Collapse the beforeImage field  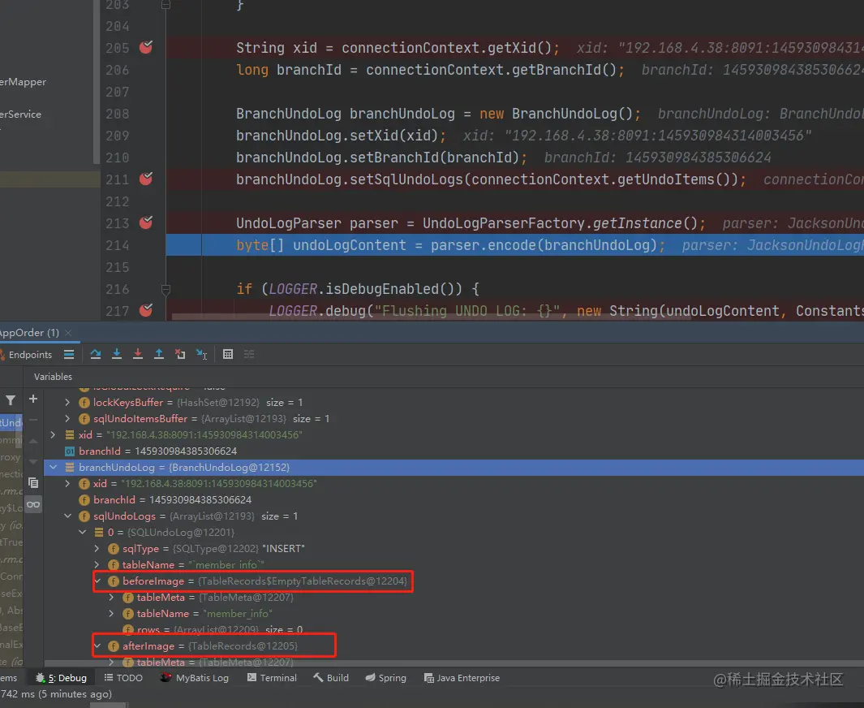tap(97, 581)
